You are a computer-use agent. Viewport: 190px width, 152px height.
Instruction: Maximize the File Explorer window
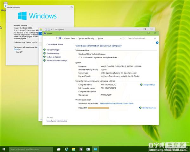145,29
